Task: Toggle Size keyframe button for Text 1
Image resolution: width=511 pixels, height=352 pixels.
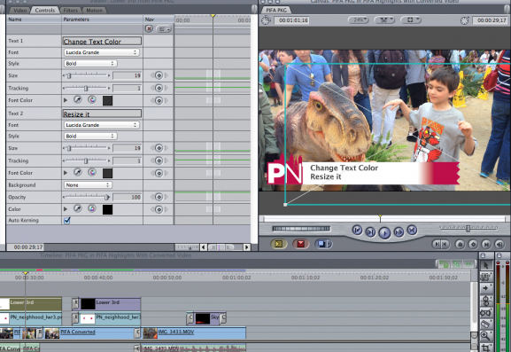Action: point(159,75)
